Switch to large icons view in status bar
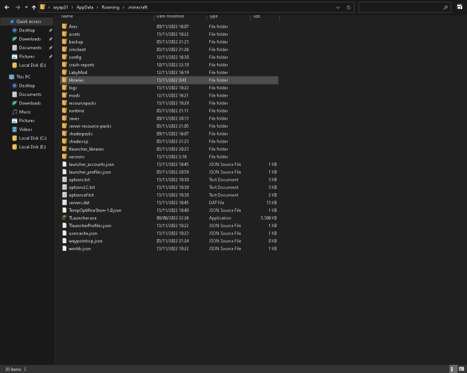467x373 pixels. [462, 369]
